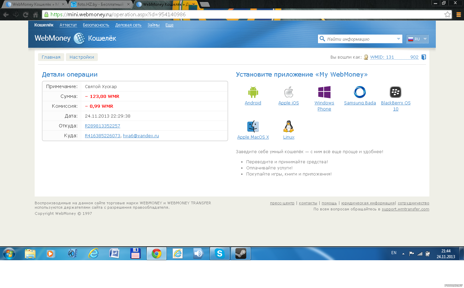Click the Windows Phone logo icon
This screenshot has width=464, height=288.
(324, 92)
